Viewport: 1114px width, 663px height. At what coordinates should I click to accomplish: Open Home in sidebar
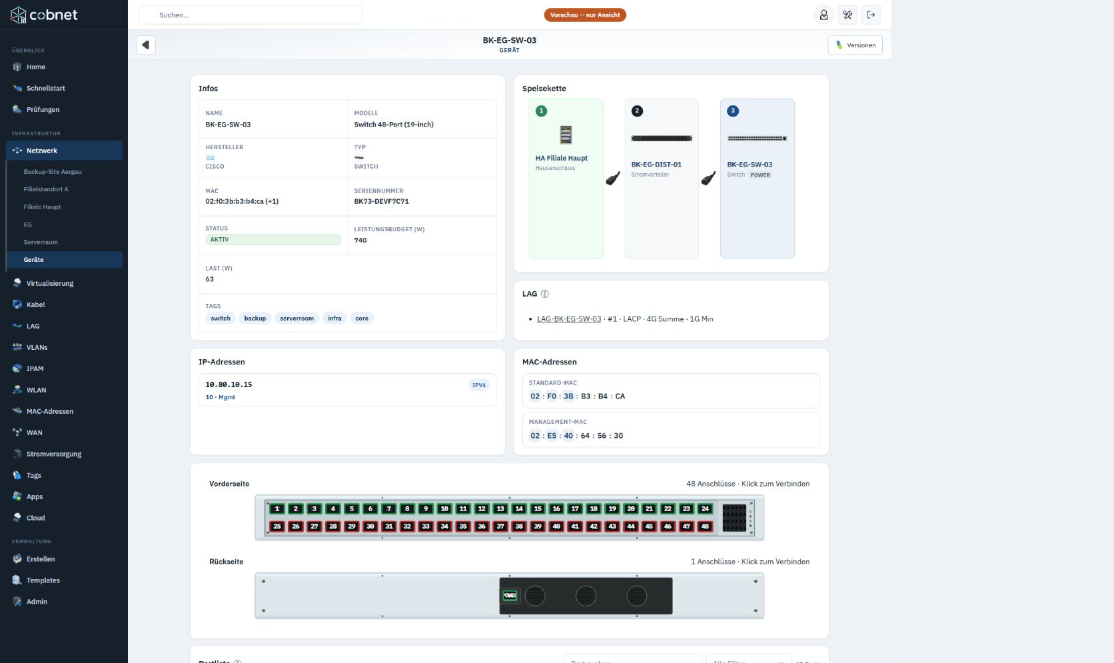[64, 67]
